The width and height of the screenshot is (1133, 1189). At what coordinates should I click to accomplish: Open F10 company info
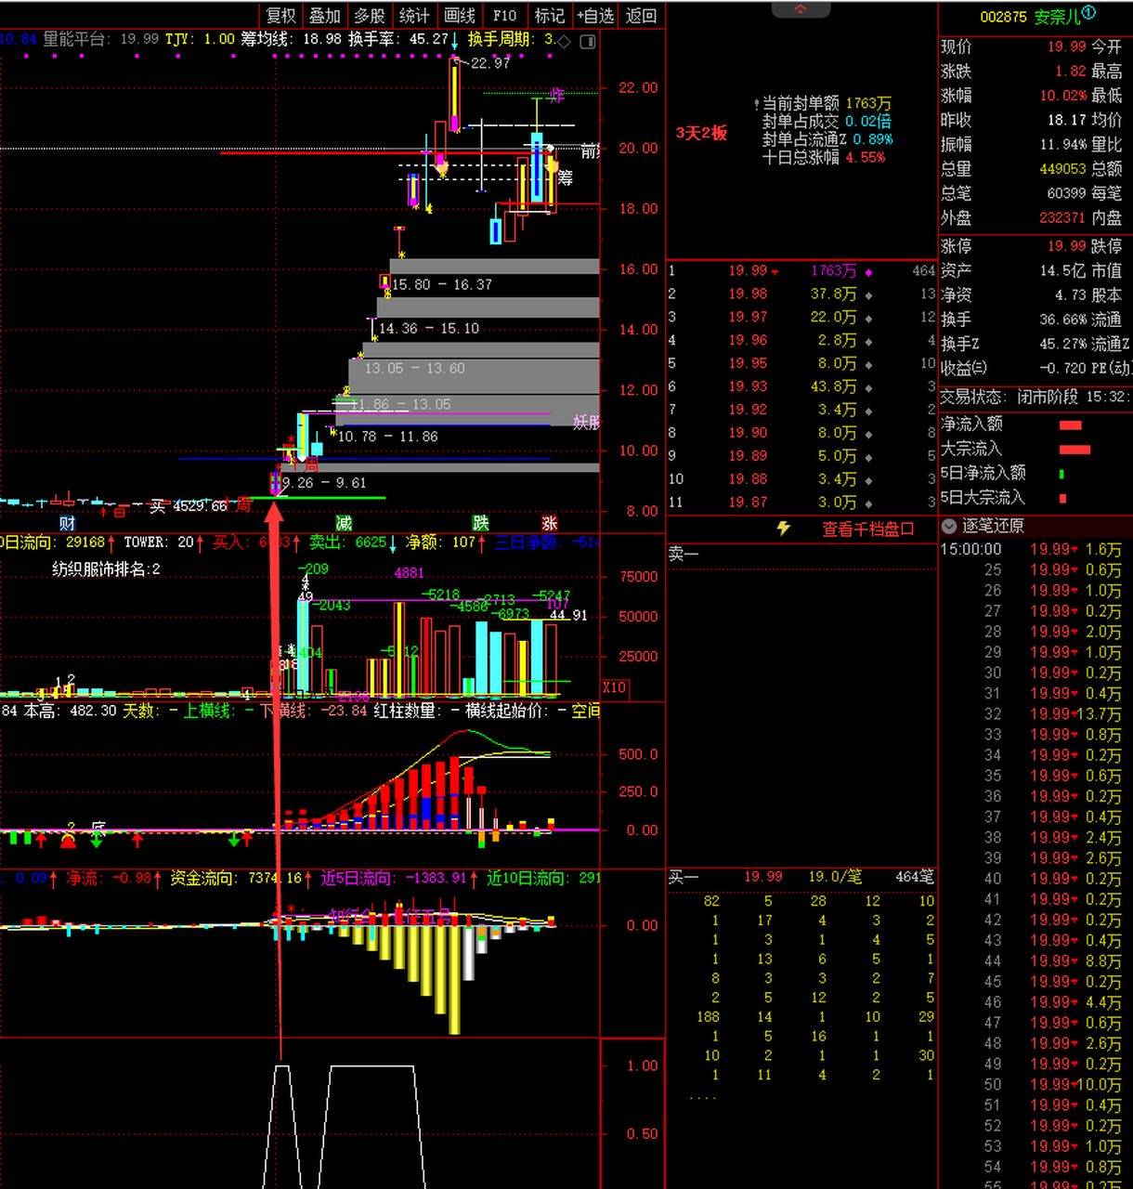click(x=504, y=16)
